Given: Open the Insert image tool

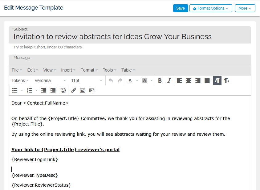Looking at the screenshot, I should click(83, 90).
